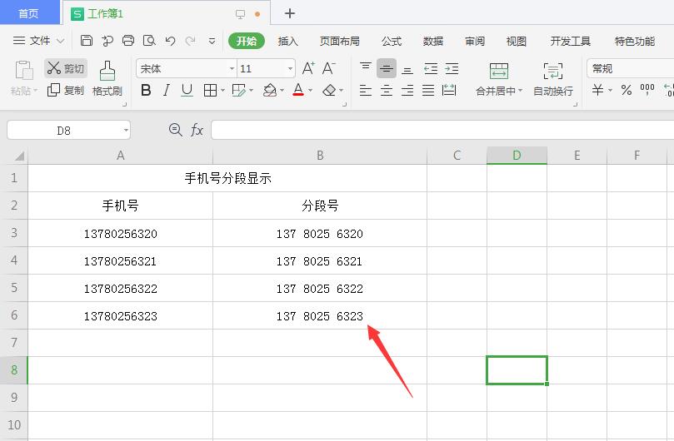Go to Home (首页) tab

[x=29, y=13]
